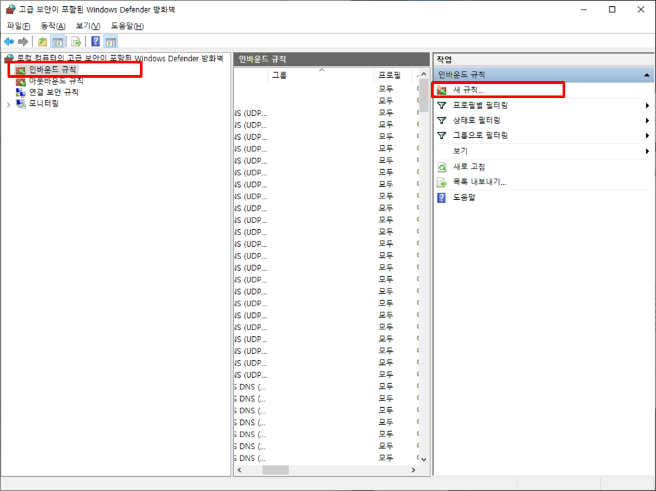The width and height of the screenshot is (656, 491).
Task: Minimize the firewall window
Action: pos(584,10)
